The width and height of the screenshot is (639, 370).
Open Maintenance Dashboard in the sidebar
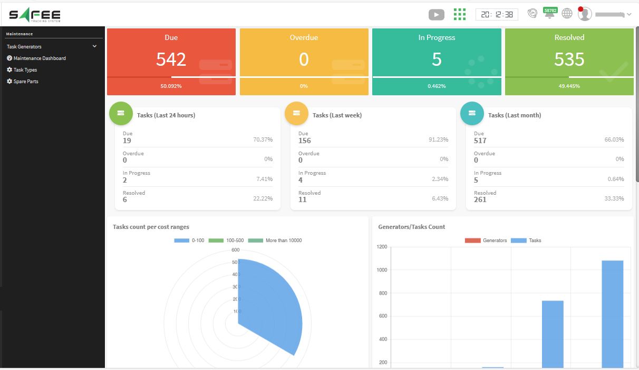[36, 58]
